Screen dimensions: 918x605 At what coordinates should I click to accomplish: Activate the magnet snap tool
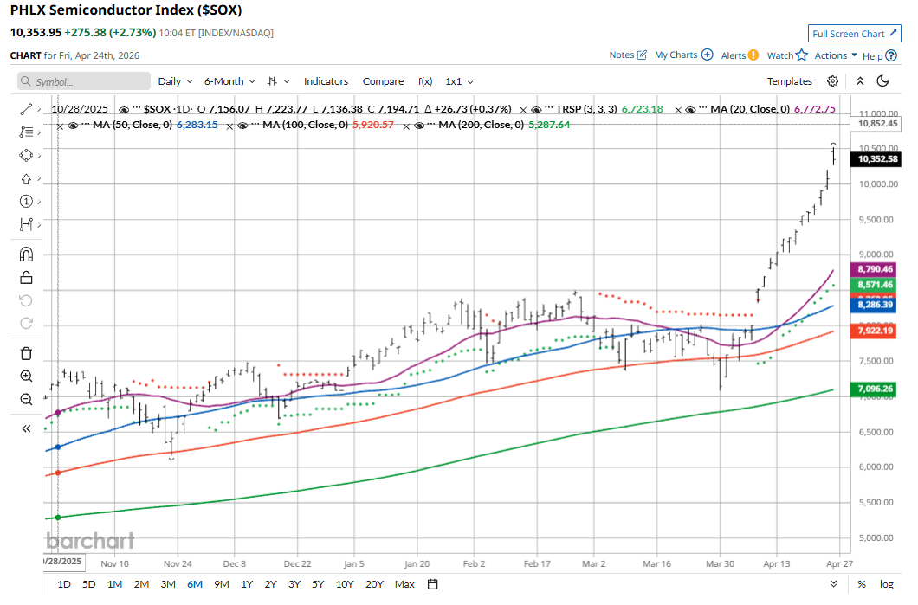(x=26, y=254)
